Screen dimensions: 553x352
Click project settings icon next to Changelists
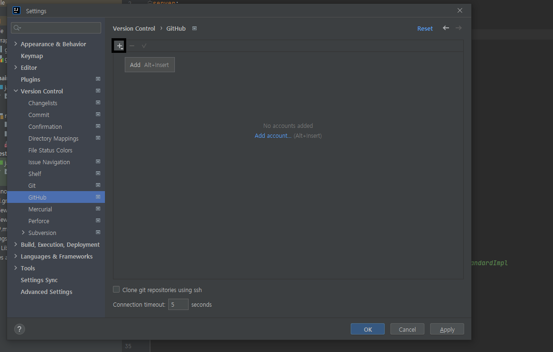pos(98,102)
